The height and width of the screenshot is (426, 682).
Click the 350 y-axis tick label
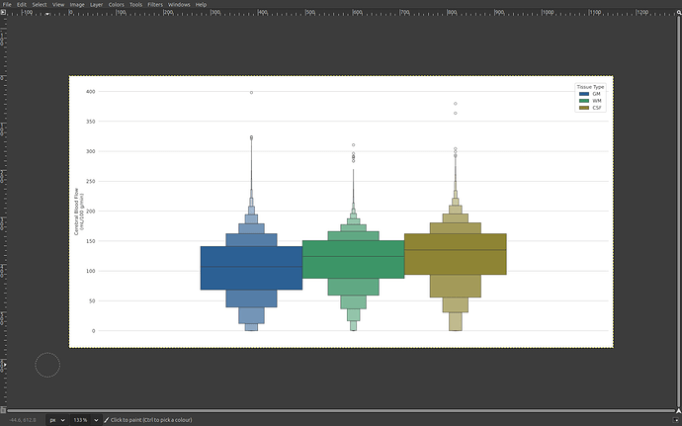[x=91, y=122]
